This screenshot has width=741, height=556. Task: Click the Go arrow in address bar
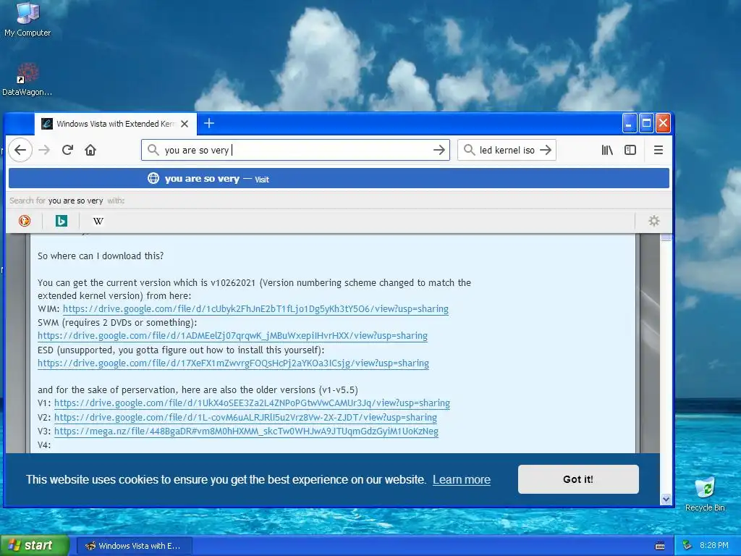(439, 150)
